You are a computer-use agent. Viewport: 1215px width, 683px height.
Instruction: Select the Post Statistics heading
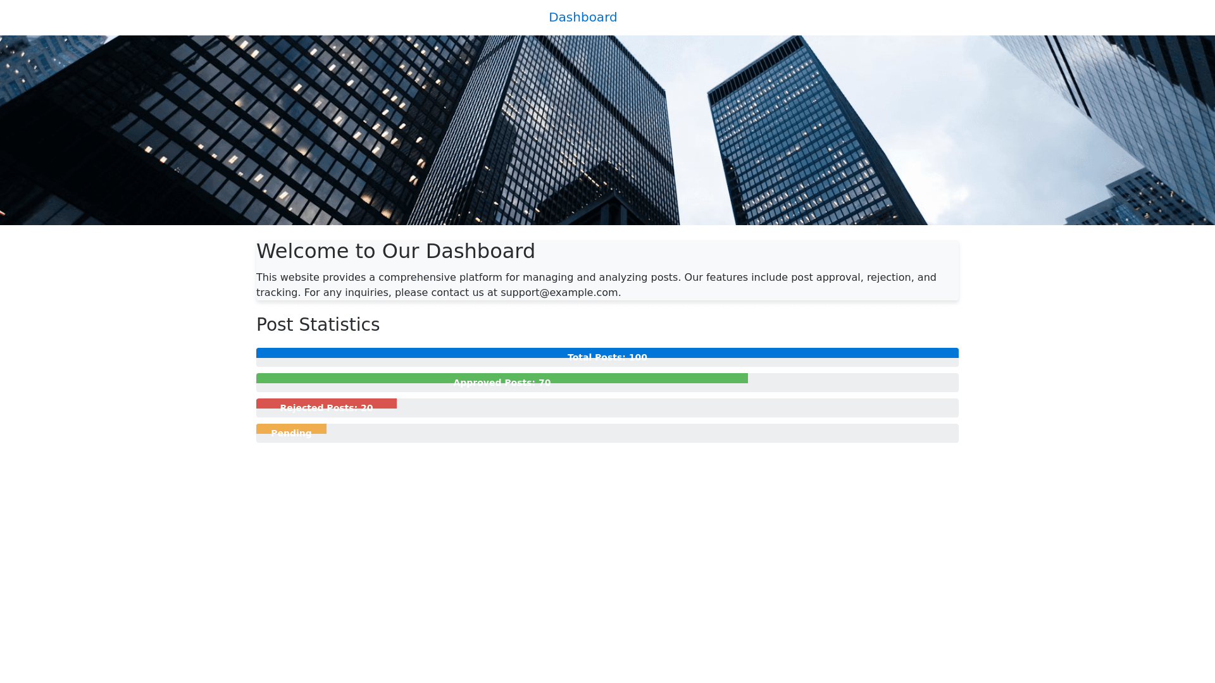point(318,324)
